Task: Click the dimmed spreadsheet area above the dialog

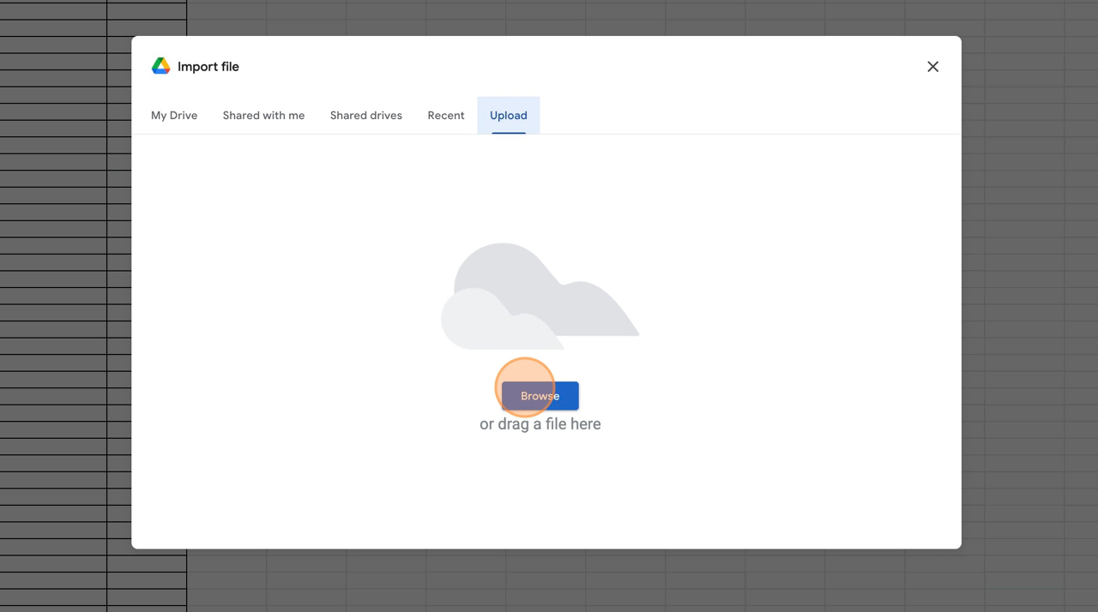Action: click(600, 17)
